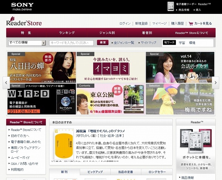The width and height of the screenshot is (222, 180).
Task: Switch to the ピックアップ tab
Action: [95, 172]
